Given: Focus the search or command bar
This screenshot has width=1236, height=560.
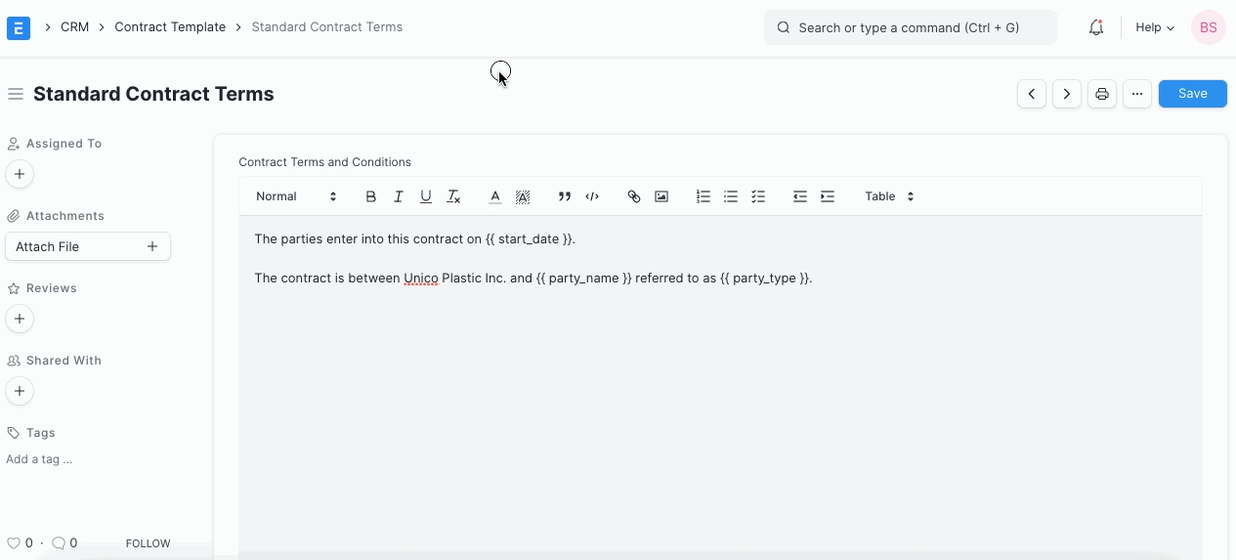Looking at the screenshot, I should click(x=910, y=27).
